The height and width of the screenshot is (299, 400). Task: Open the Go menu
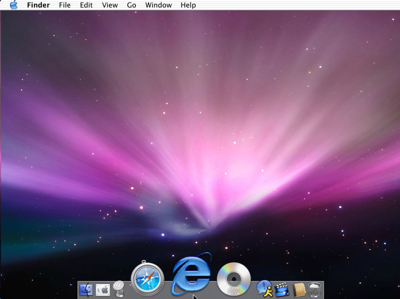[131, 5]
